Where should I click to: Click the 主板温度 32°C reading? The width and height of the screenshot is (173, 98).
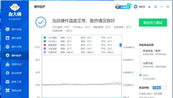click(x=122, y=27)
